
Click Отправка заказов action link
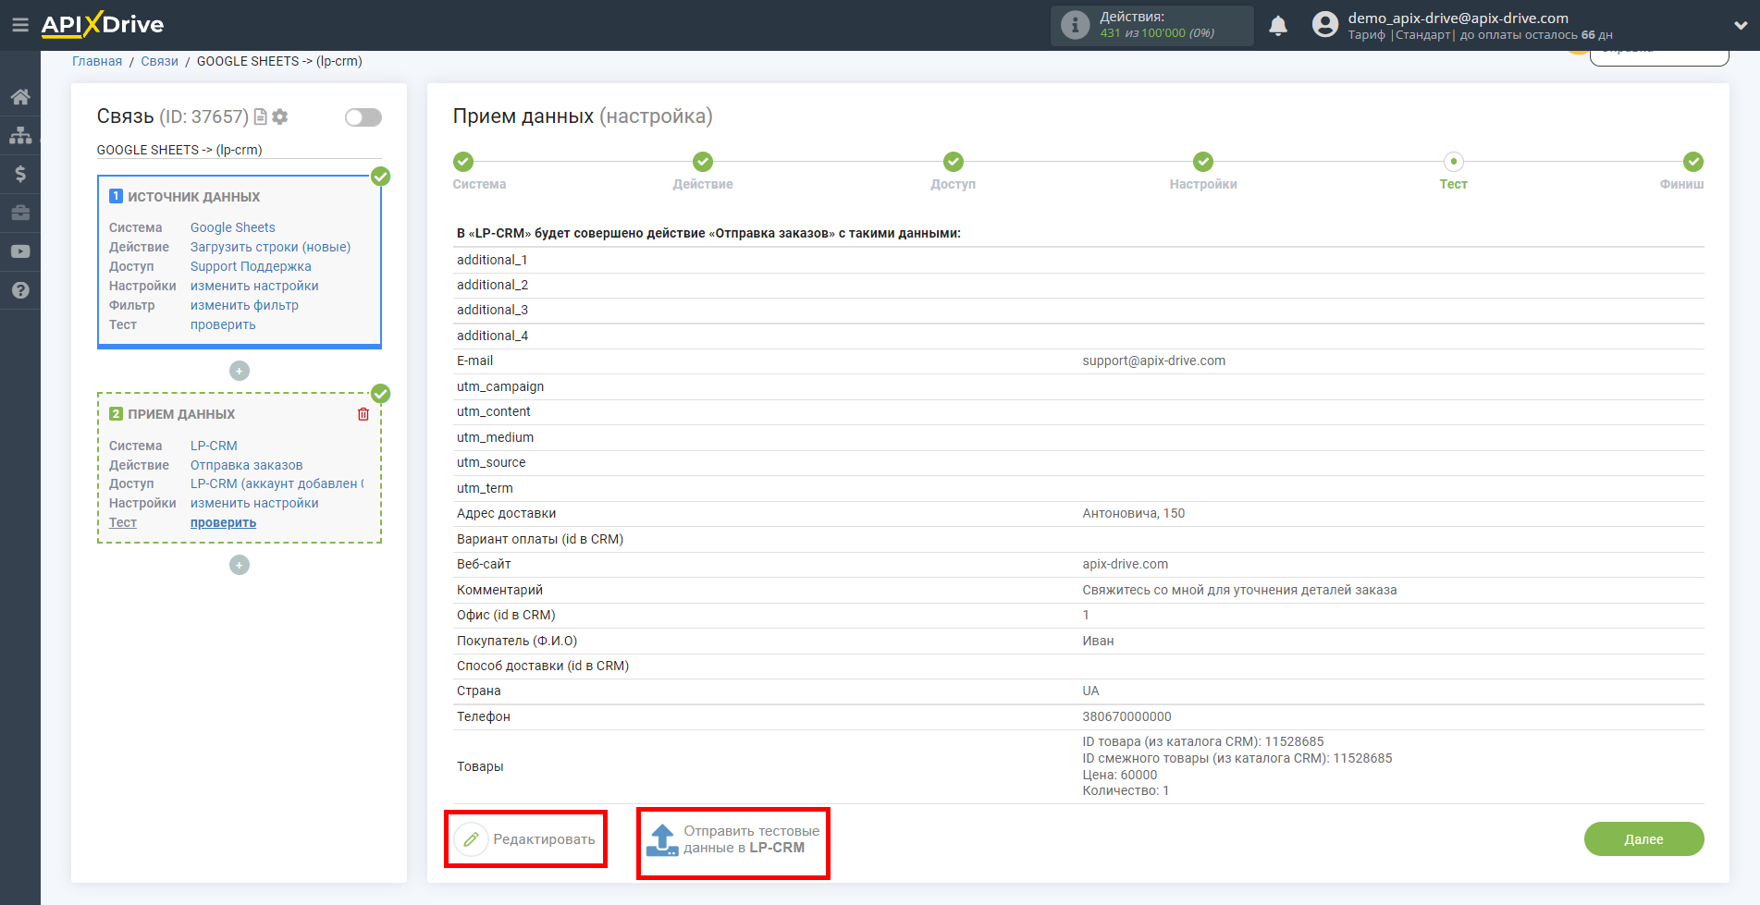pyautogui.click(x=247, y=465)
